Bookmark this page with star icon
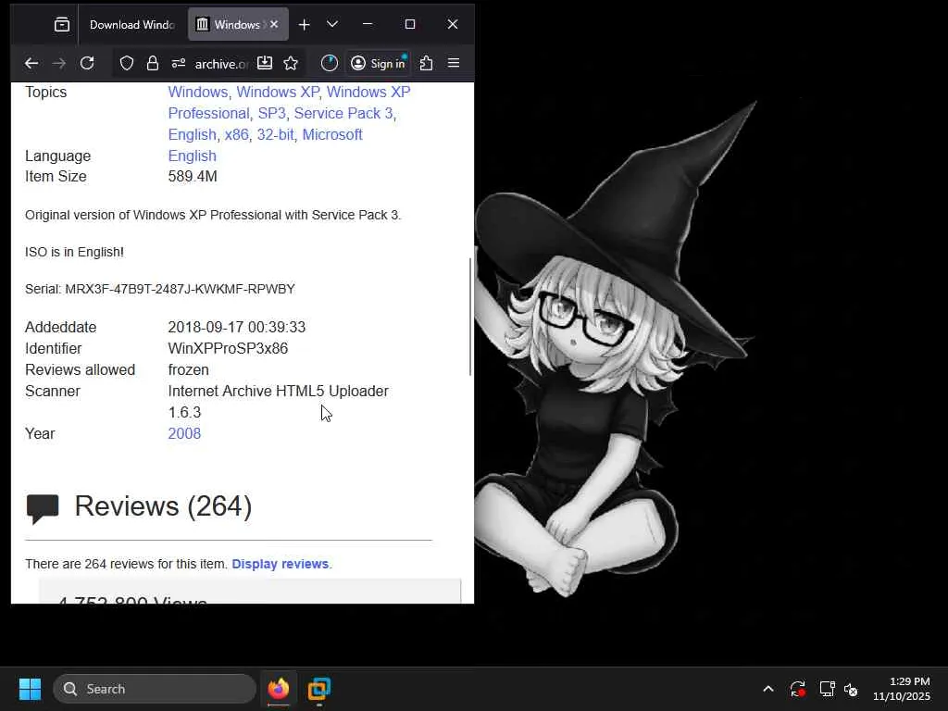This screenshot has height=711, width=948. click(x=291, y=63)
